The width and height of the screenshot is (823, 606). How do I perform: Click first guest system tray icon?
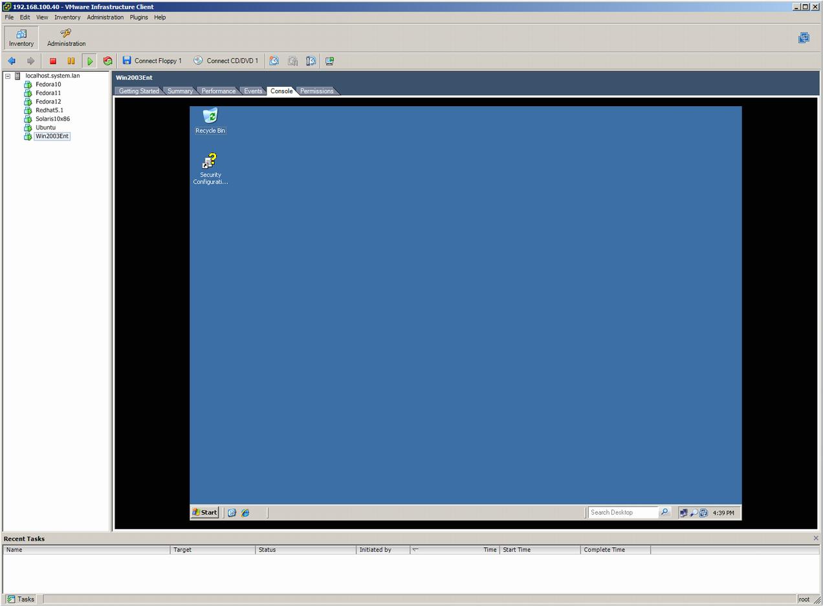683,513
